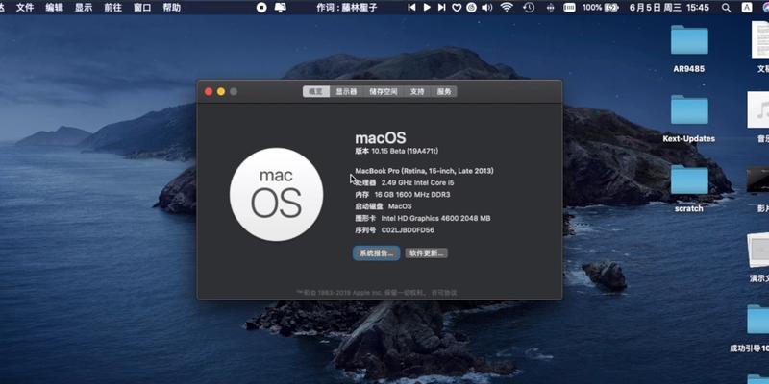Click the macOS title text

(381, 138)
